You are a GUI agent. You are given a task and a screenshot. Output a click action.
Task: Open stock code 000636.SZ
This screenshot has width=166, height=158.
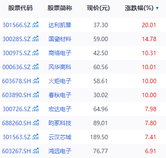click(x=17, y=67)
